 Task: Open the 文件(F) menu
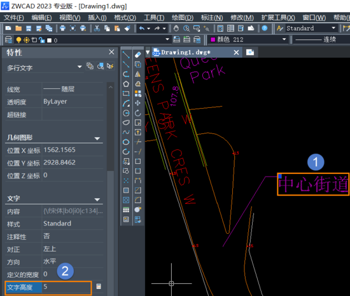pos(14,17)
